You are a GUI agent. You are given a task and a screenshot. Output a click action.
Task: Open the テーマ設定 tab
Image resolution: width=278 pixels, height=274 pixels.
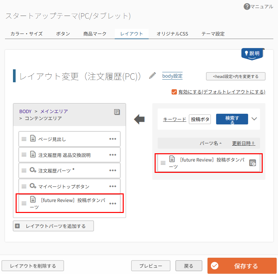[213, 34]
